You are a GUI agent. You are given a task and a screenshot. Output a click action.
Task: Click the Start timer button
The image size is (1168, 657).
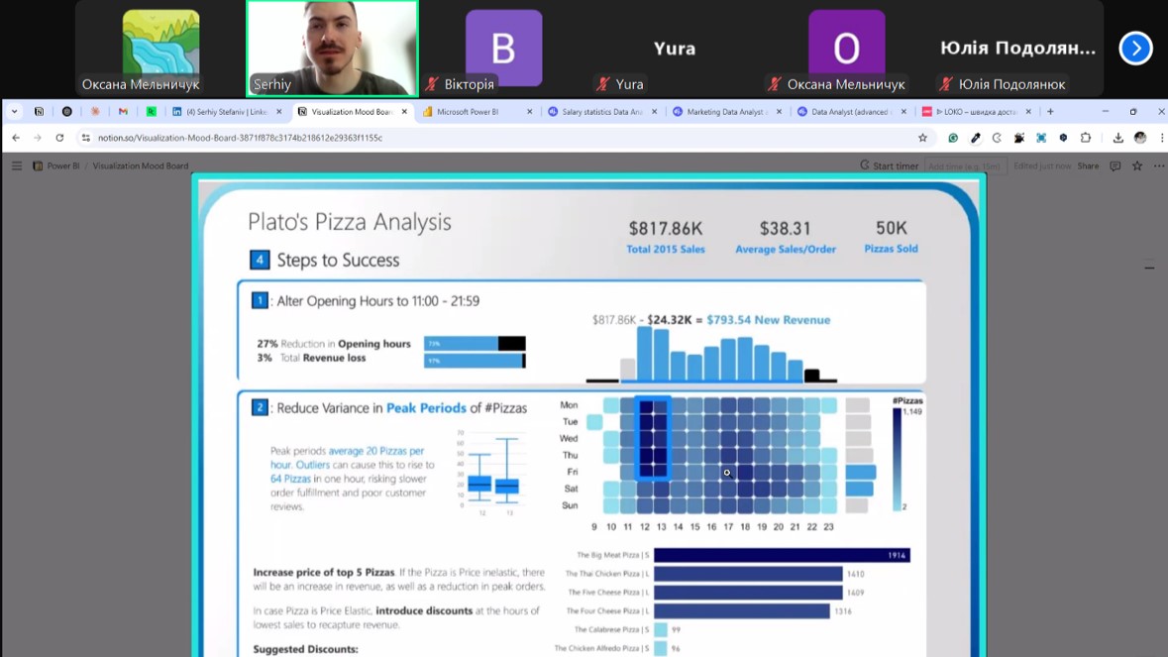(889, 166)
